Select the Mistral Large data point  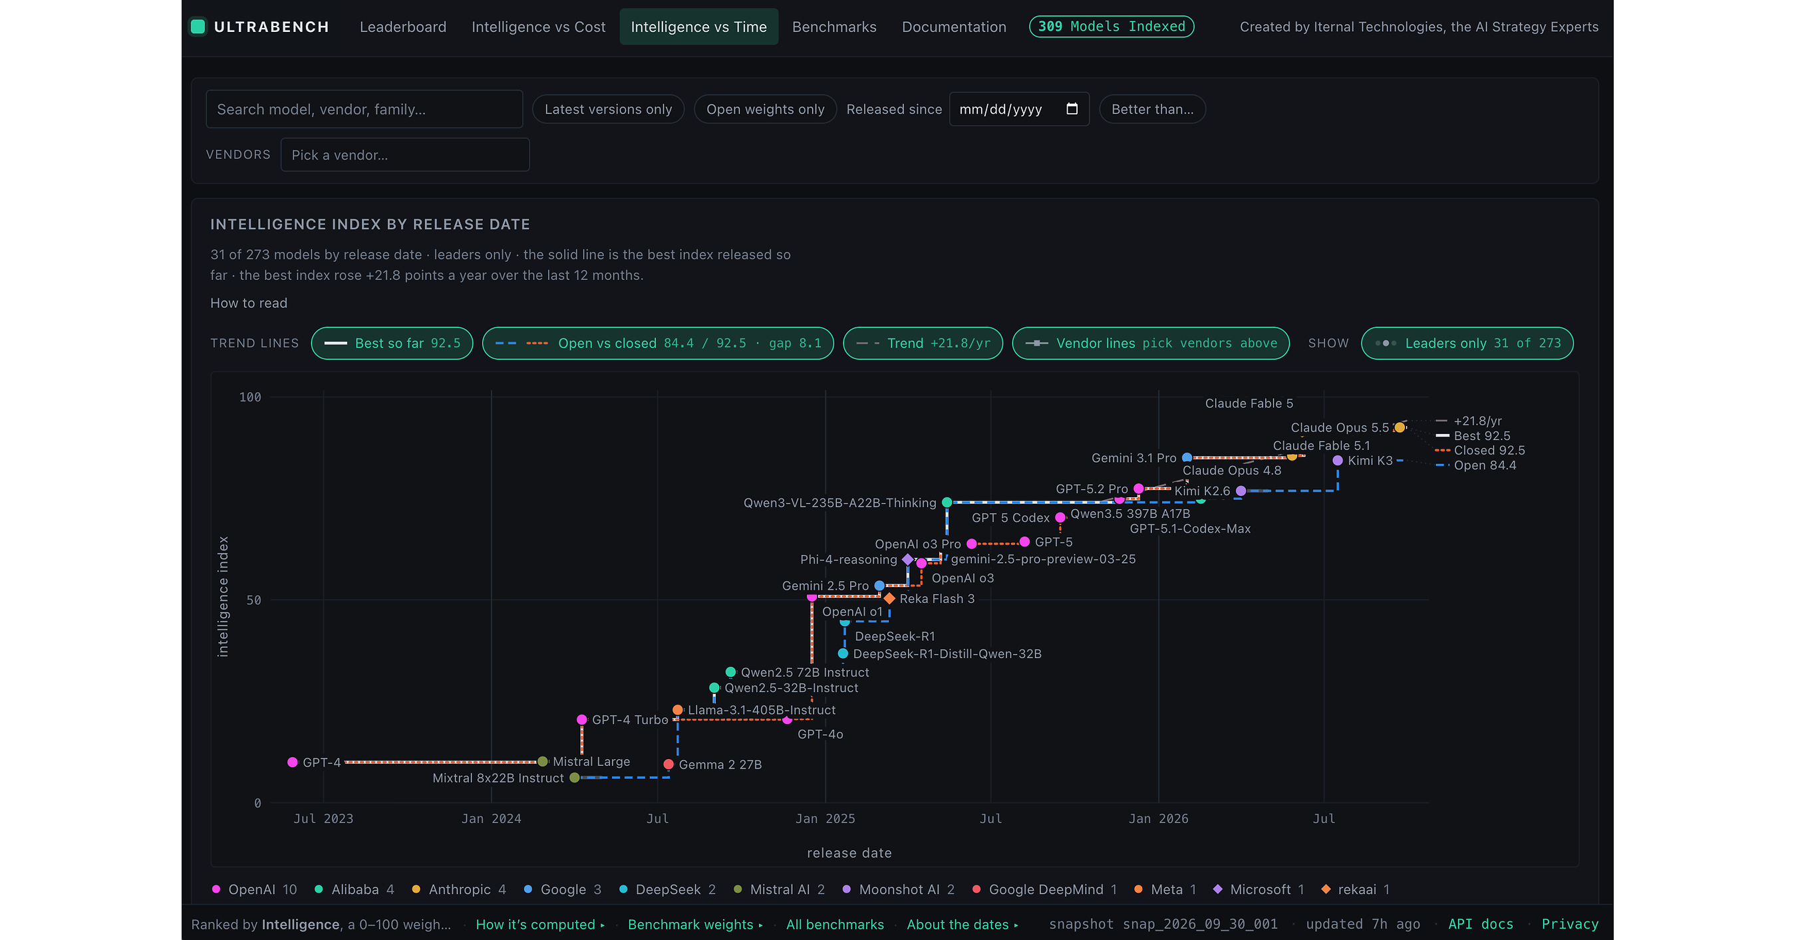click(542, 762)
